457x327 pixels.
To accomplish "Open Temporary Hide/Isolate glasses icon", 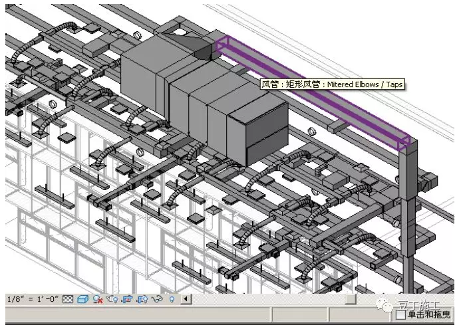I will click(158, 299).
